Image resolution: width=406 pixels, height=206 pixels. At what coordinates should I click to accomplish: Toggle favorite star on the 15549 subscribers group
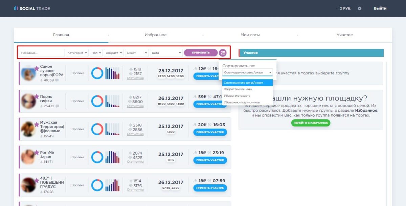[37, 124]
